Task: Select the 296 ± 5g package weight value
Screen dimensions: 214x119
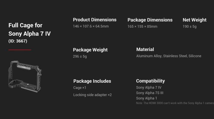Action: (80, 56)
